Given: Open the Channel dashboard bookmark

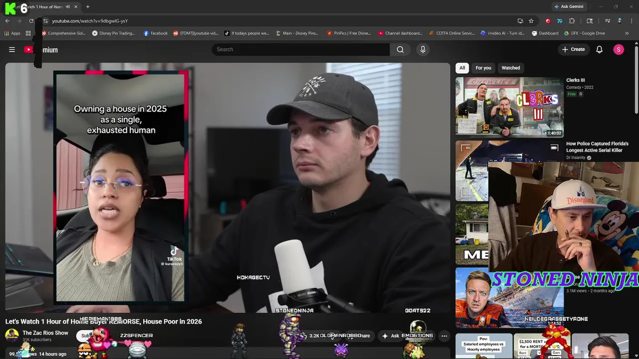Looking at the screenshot, I should click(x=400, y=33).
